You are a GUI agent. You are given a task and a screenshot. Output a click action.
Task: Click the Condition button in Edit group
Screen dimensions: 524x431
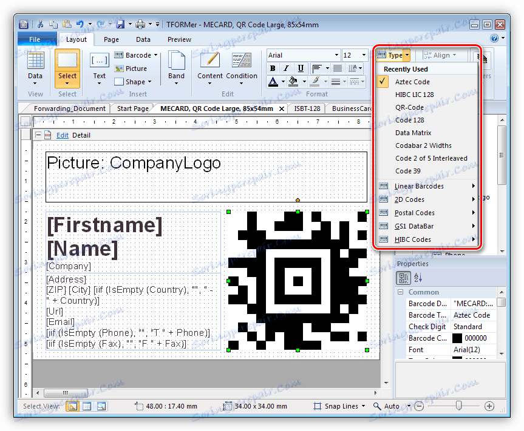tap(242, 68)
